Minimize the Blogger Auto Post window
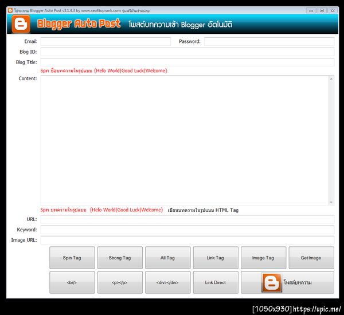Image resolution: width=344 pixels, height=315 pixels. 311,10
